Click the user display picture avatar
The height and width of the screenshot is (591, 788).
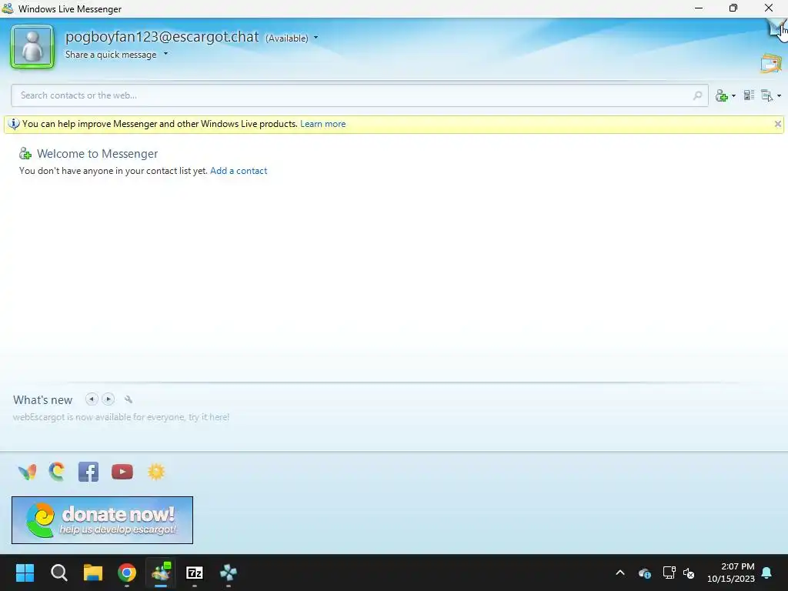click(x=32, y=47)
